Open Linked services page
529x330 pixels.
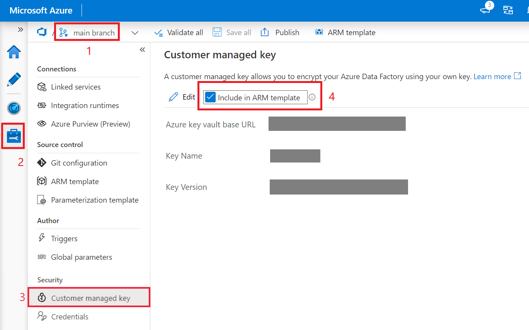coord(76,87)
